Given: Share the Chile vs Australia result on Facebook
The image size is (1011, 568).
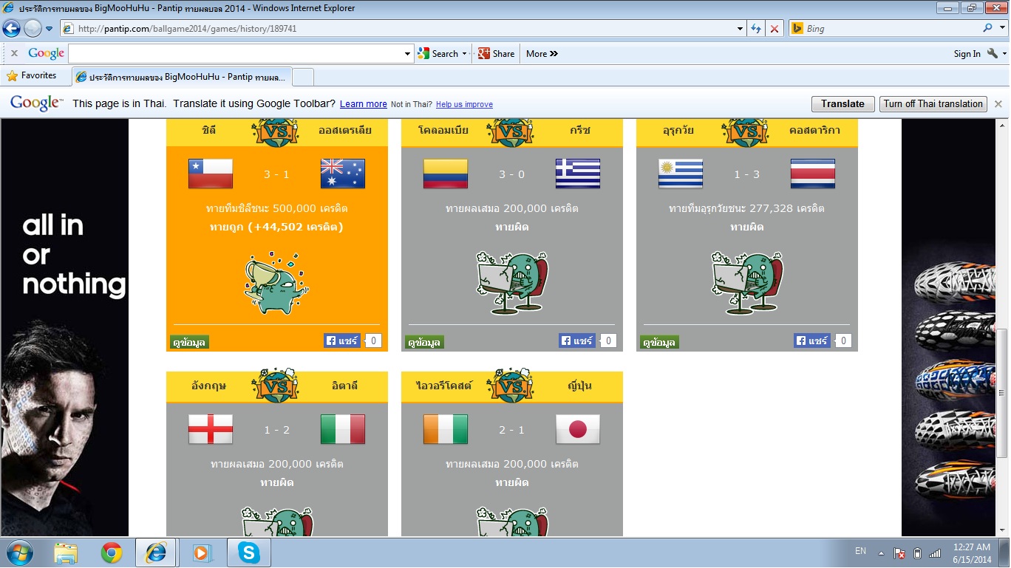Looking at the screenshot, I should [341, 341].
